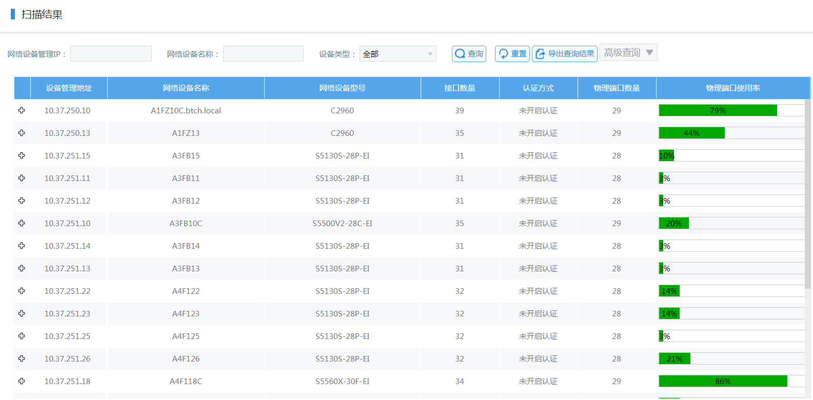Click the 86% port usage progress bar
Viewport: 813px width, 400px height.
[x=723, y=381]
